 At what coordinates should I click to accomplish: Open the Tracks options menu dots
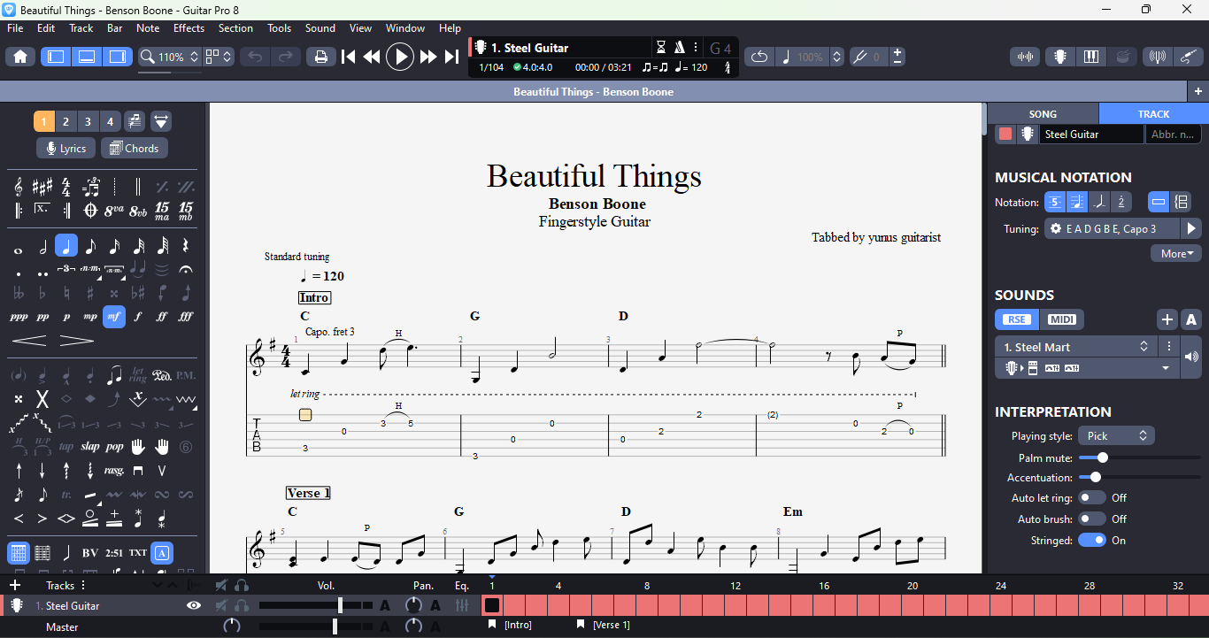[83, 586]
